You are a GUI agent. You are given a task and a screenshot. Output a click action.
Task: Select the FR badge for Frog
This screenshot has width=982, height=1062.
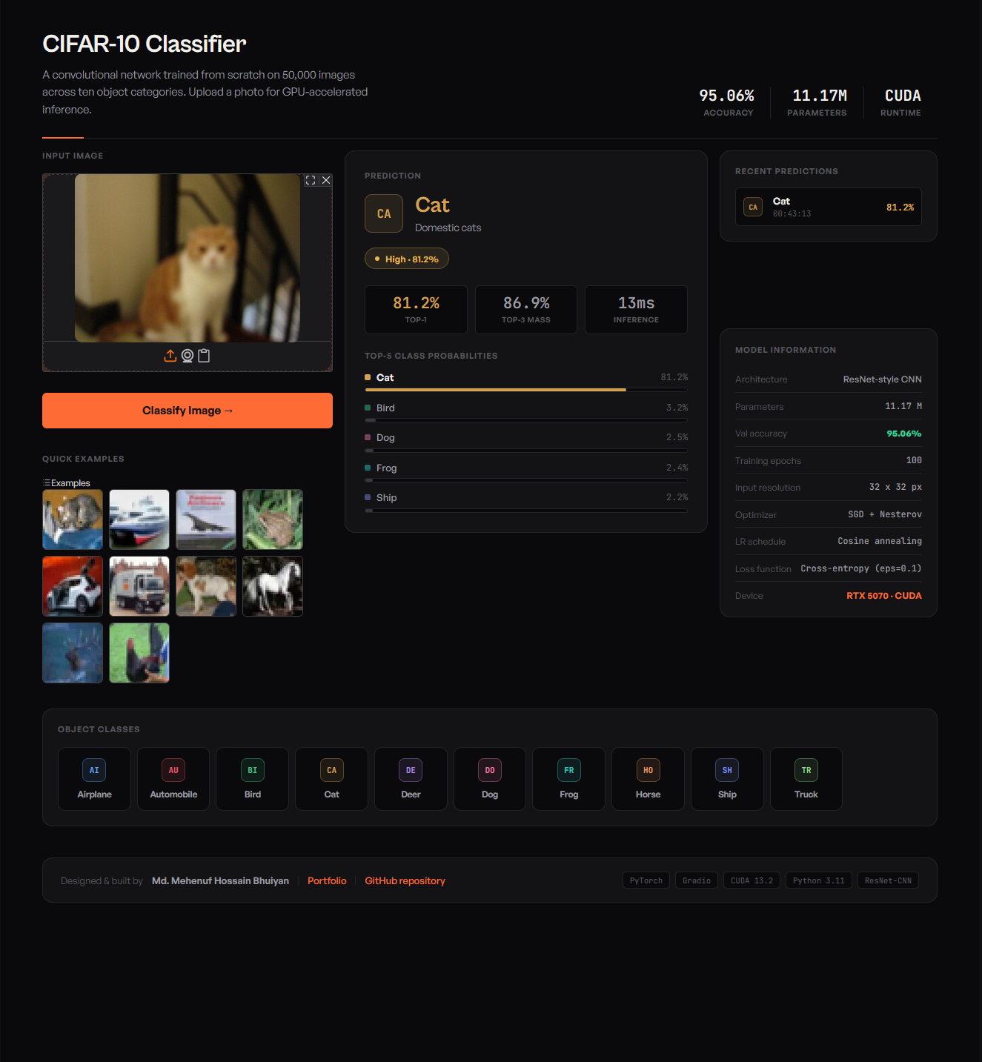point(569,770)
